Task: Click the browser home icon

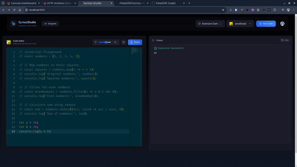Action: click(x=20, y=10)
